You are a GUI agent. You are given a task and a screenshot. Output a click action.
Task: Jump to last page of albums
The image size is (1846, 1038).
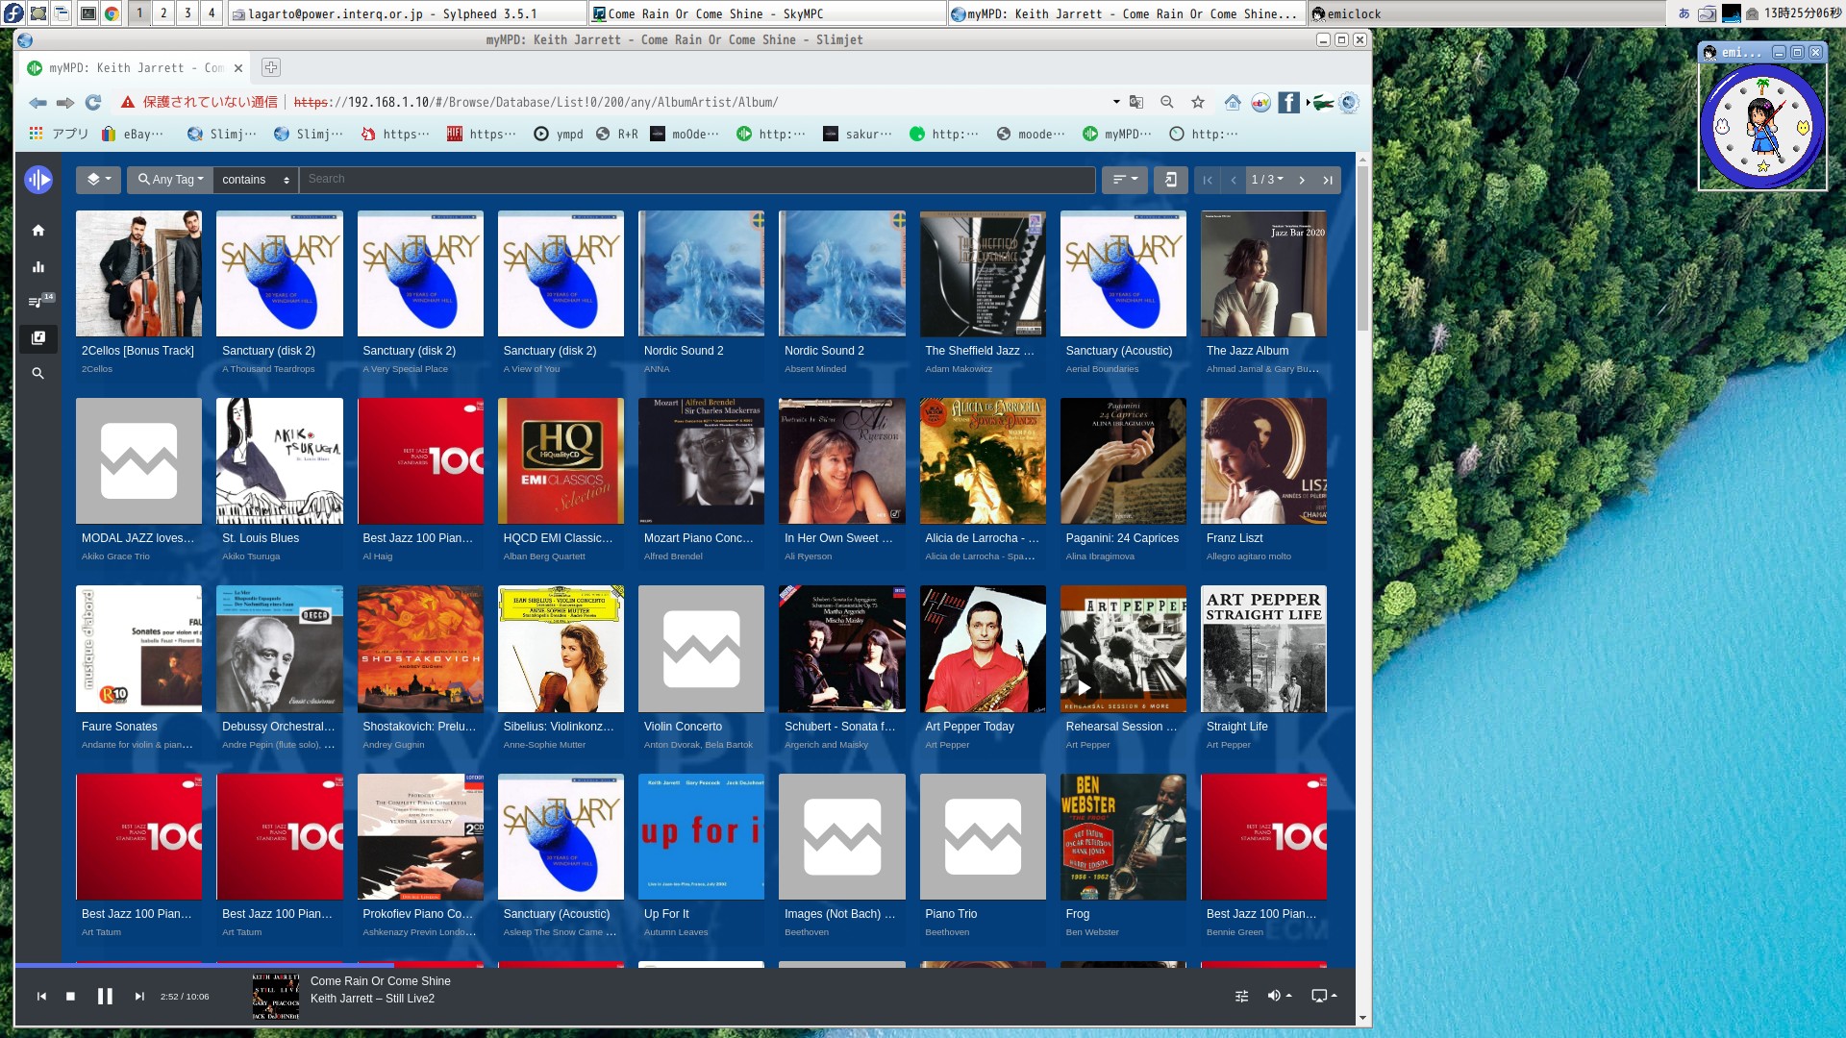point(1328,180)
